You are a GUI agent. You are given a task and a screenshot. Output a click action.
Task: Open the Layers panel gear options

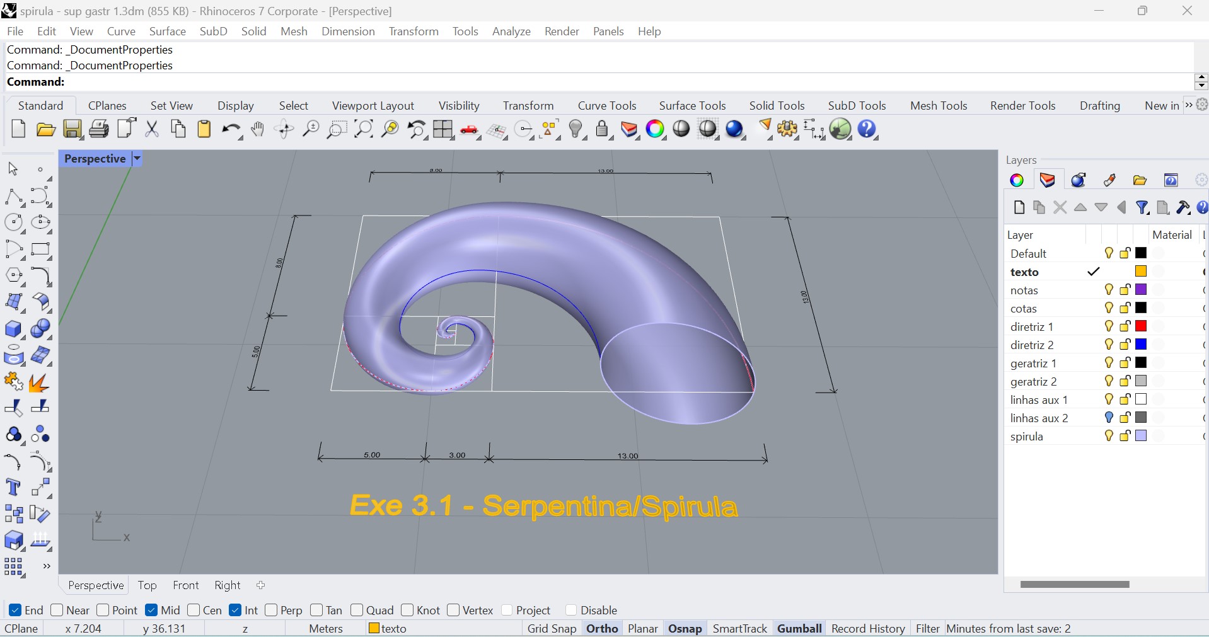[x=1201, y=180]
